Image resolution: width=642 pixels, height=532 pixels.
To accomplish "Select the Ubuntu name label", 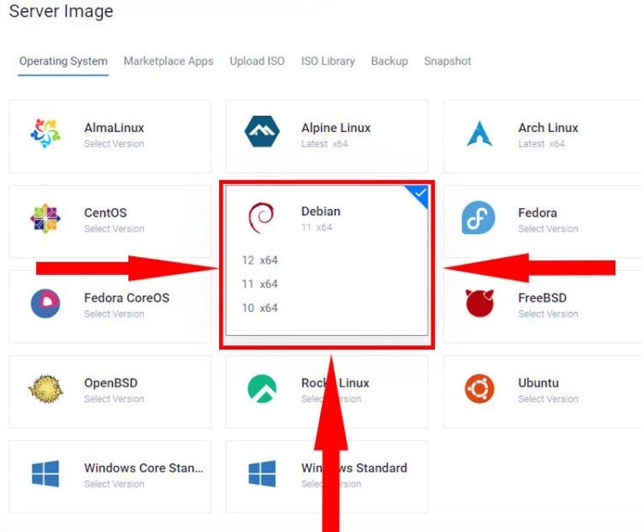I will [538, 383].
